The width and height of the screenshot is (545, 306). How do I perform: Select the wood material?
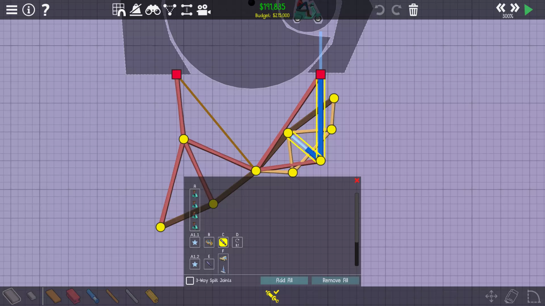pos(53,296)
